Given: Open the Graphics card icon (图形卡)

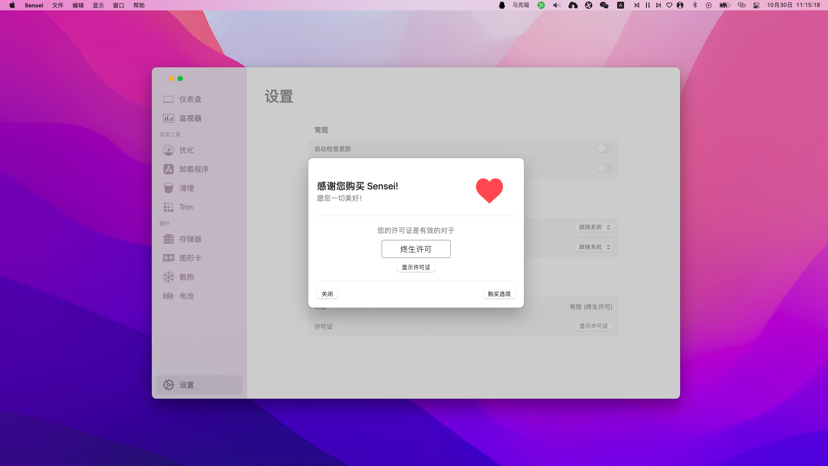Looking at the screenshot, I should tap(168, 258).
